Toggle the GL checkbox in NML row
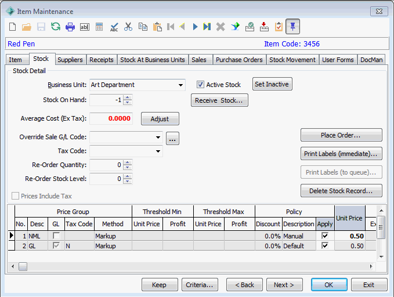 click(56, 236)
